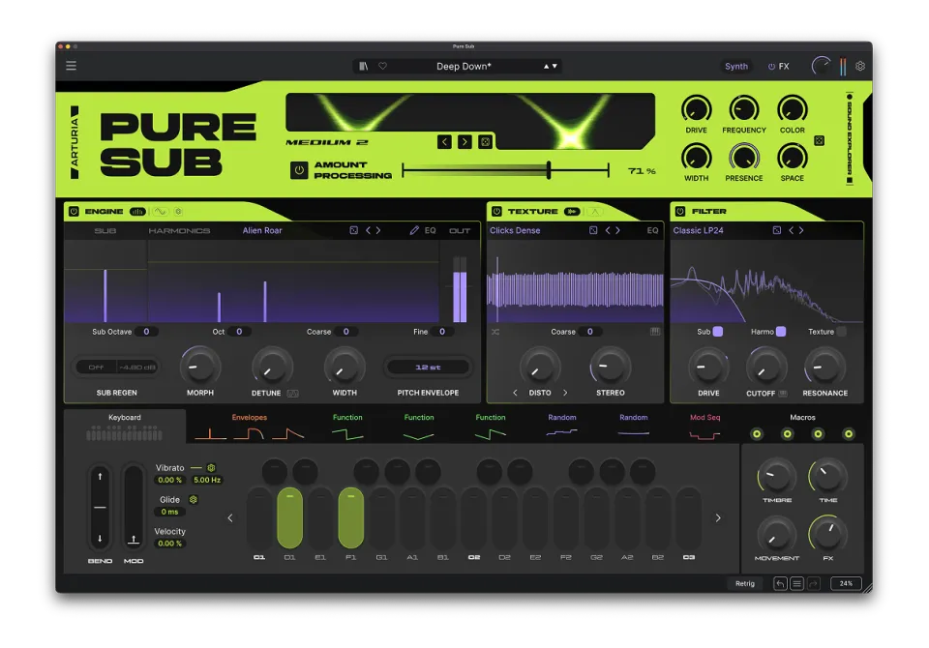929x648 pixels.
Task: Click the Retrig button
Action: (745, 583)
